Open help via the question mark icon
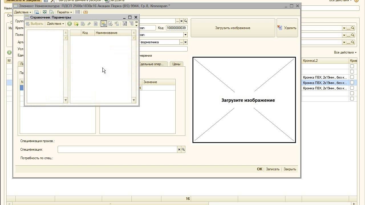Viewport: 365px width, 205px height. 86,12
